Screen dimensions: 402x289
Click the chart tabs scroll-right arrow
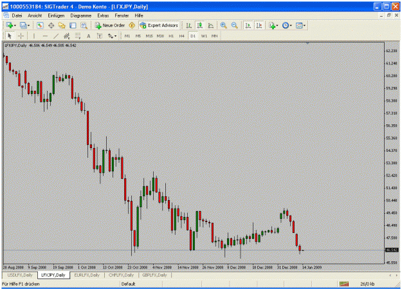397,275
